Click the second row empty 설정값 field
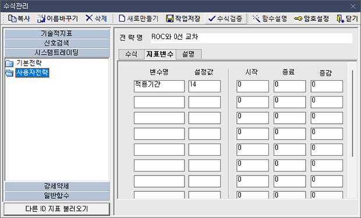 pos(204,102)
